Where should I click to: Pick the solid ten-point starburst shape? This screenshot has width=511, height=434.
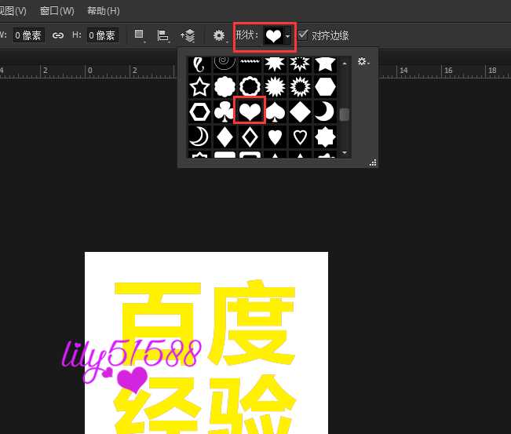pos(275,64)
